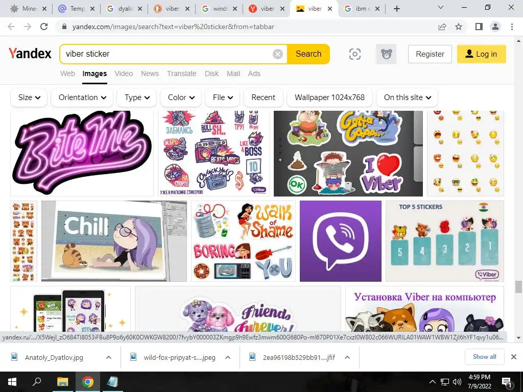
Task: Expand the Color filter
Action: [181, 97]
